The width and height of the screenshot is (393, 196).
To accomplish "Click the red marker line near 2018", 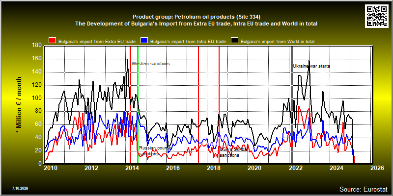I will [x=219, y=105].
